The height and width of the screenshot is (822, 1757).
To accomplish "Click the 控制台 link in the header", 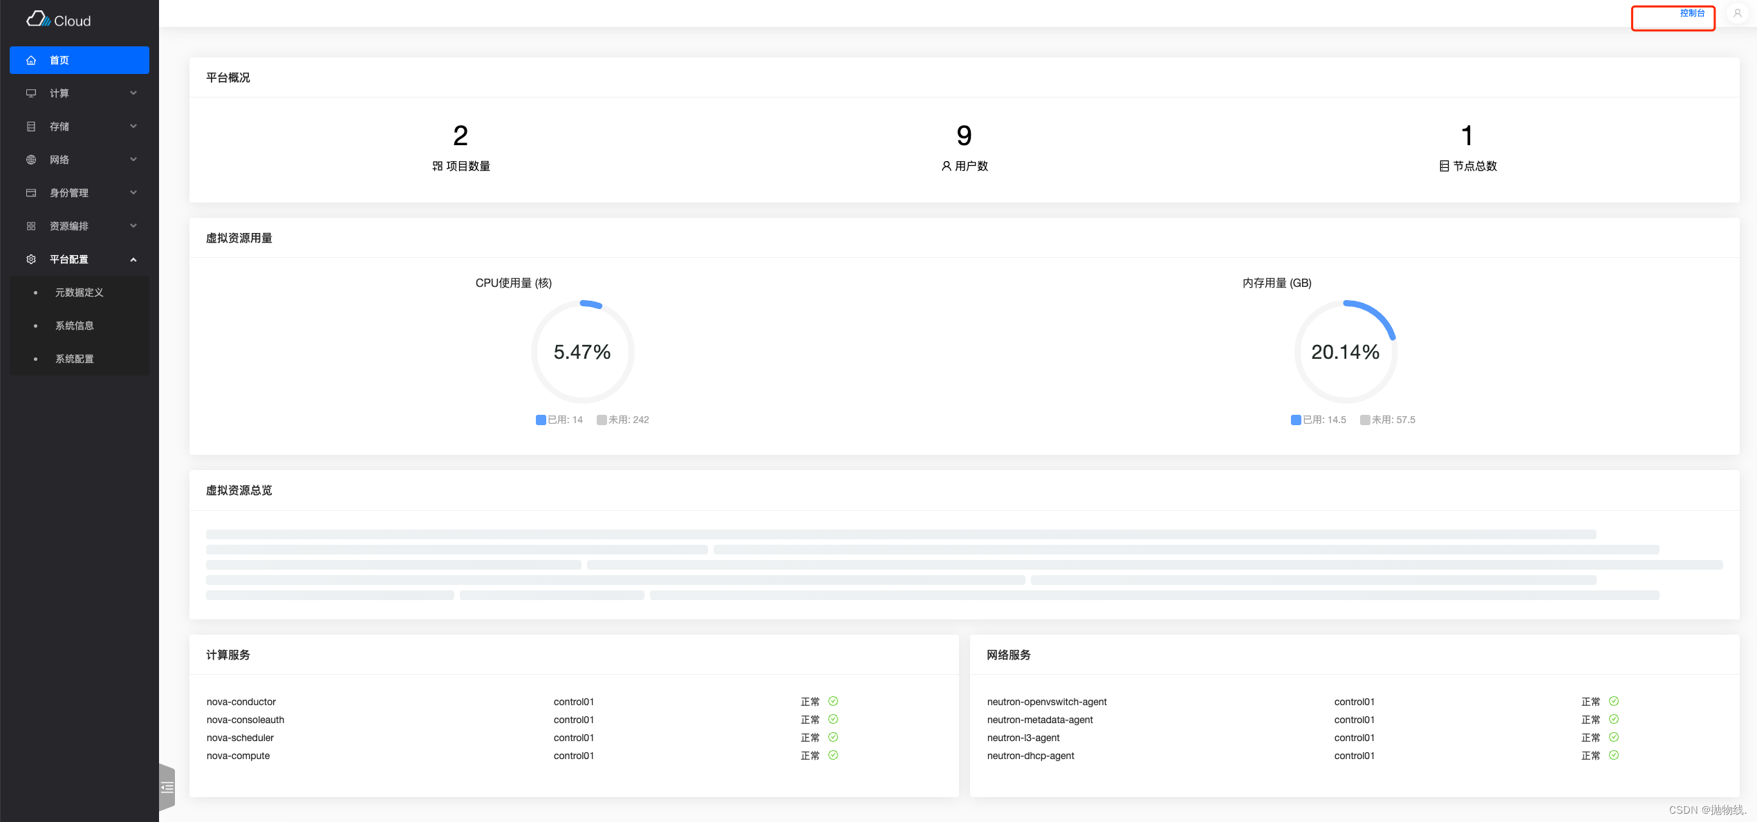I will [x=1692, y=13].
